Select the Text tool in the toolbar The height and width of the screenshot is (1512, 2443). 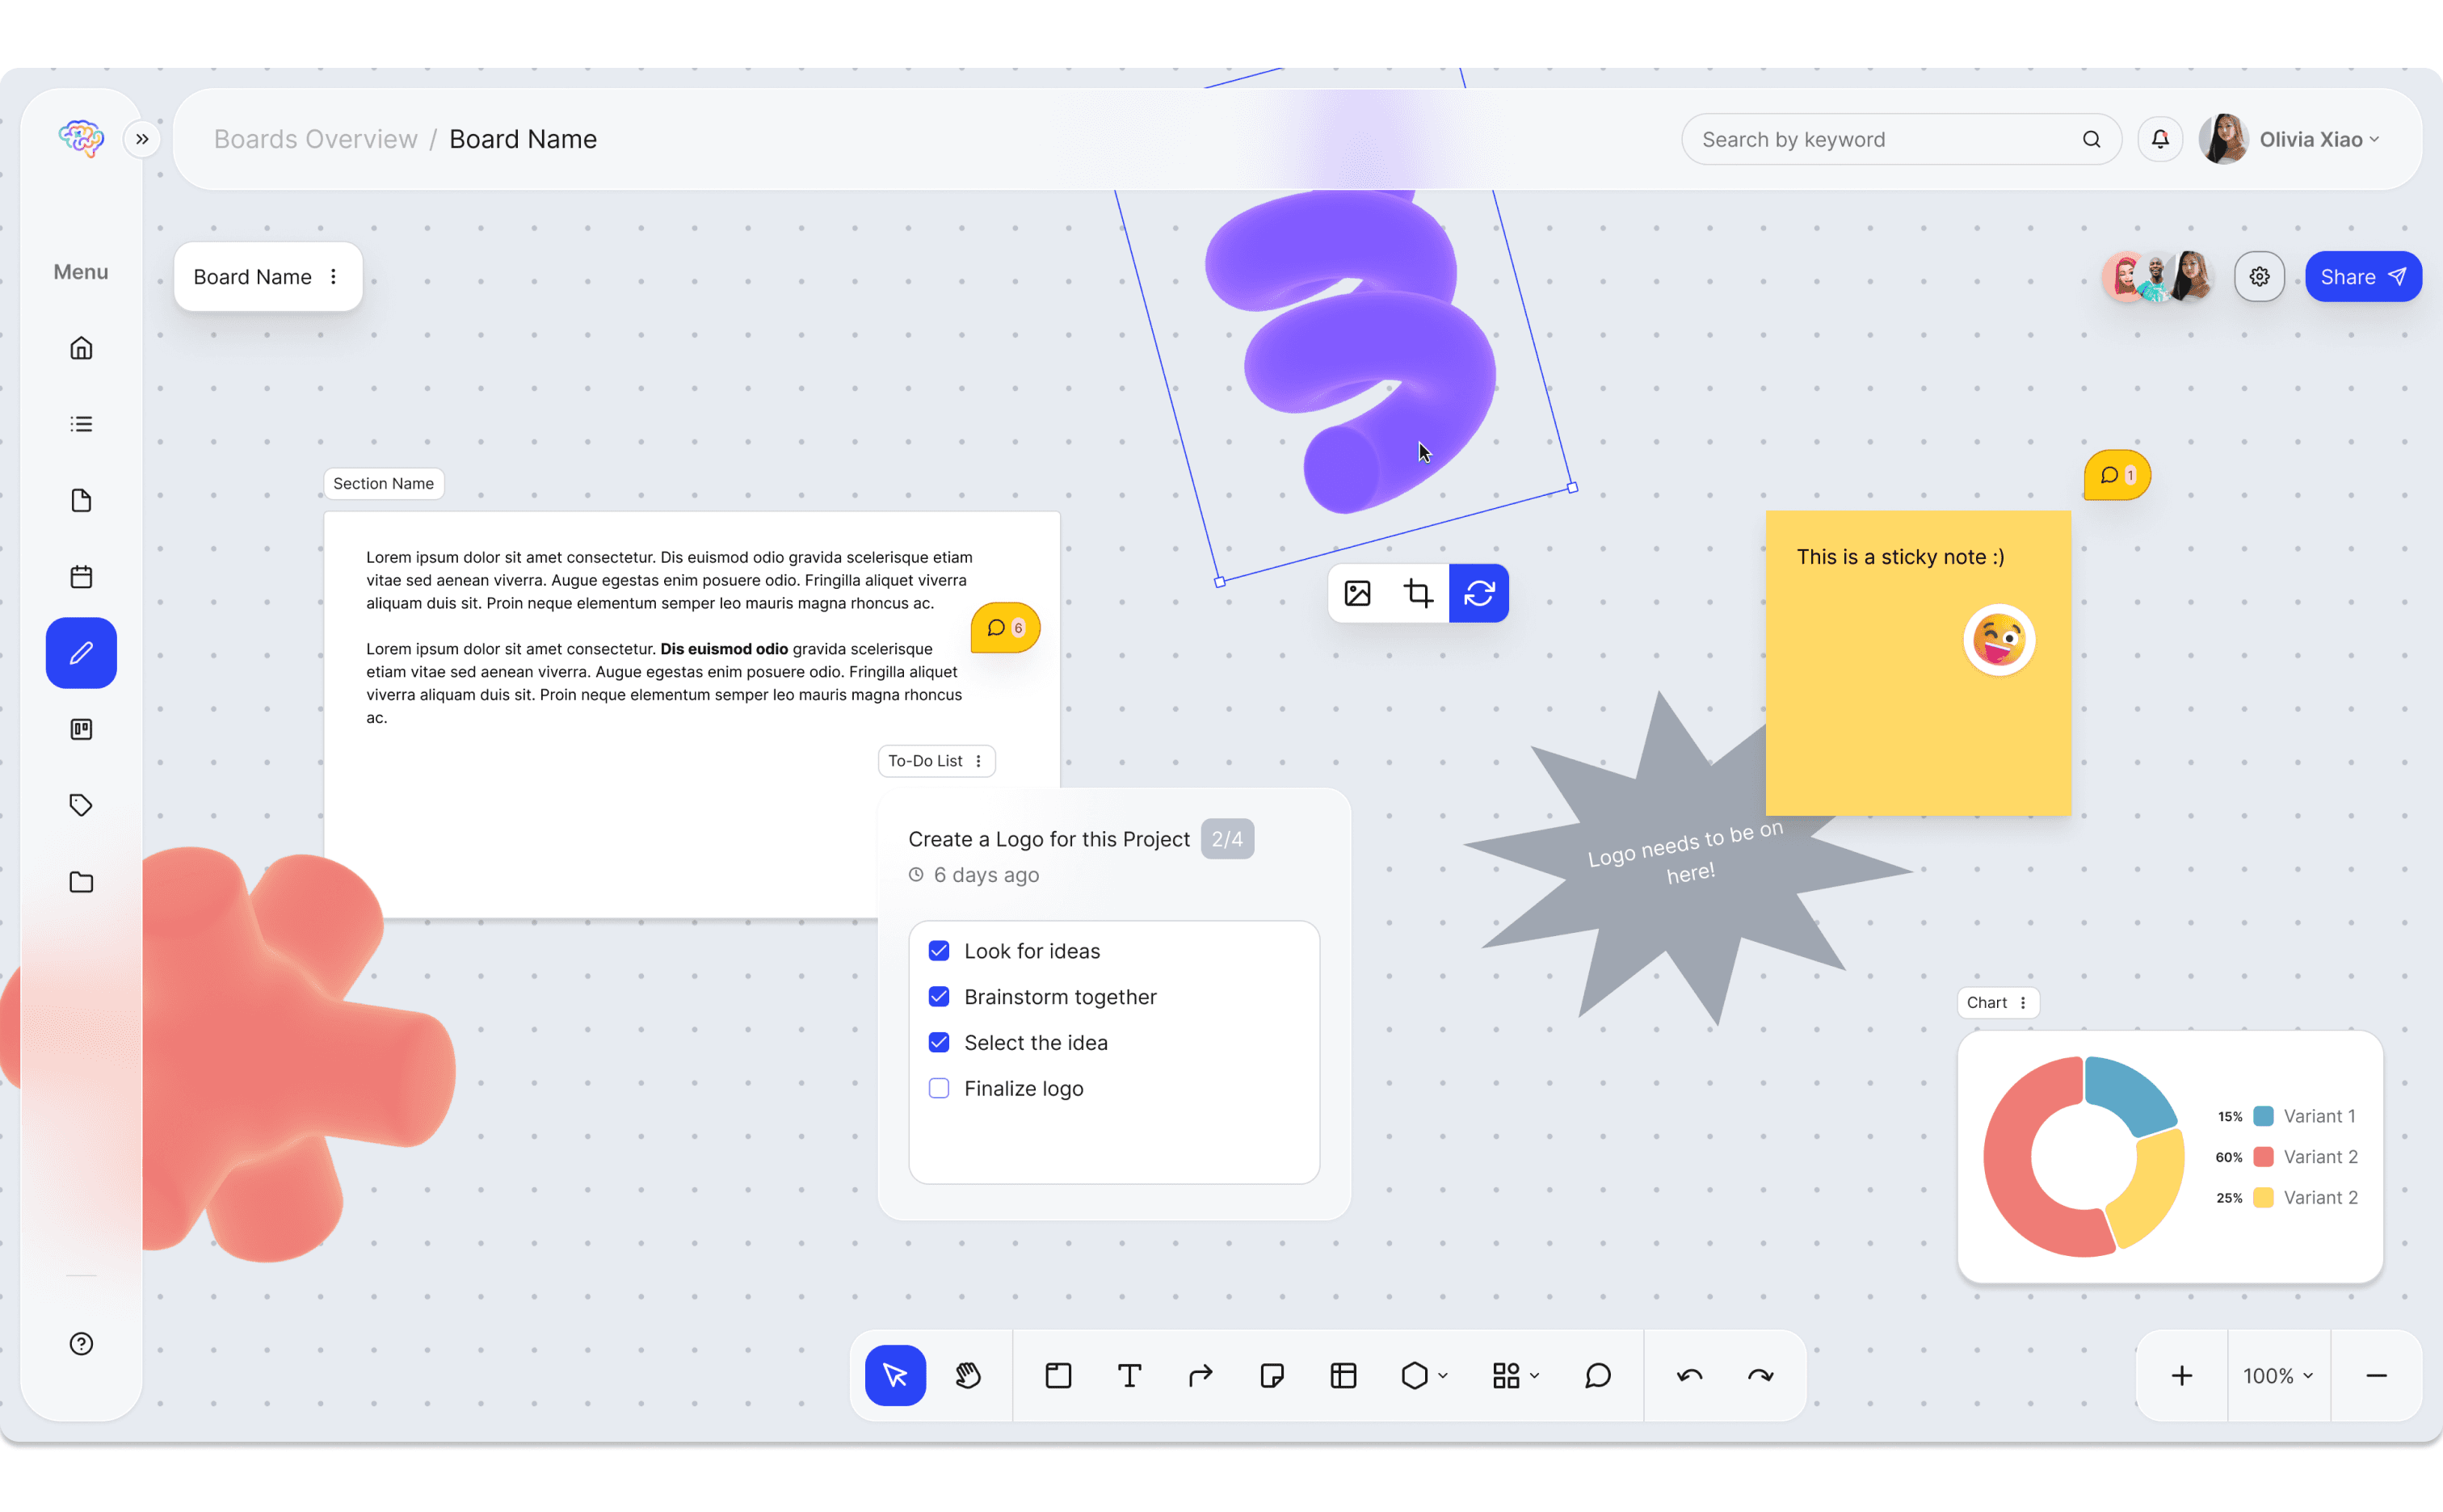click(x=1129, y=1376)
